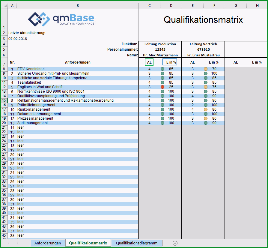Click the Nr. column heading
This screenshot has width=268, height=248.
click(x=12, y=62)
